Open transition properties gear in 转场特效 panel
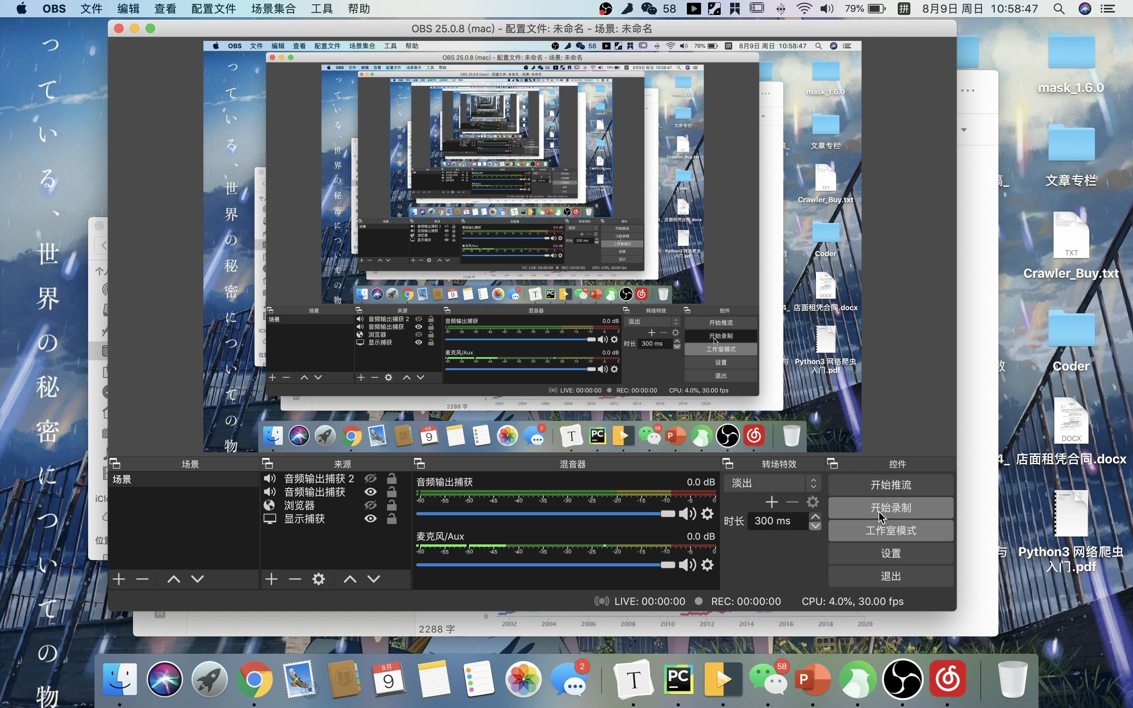Image resolution: width=1133 pixels, height=708 pixels. click(x=813, y=502)
